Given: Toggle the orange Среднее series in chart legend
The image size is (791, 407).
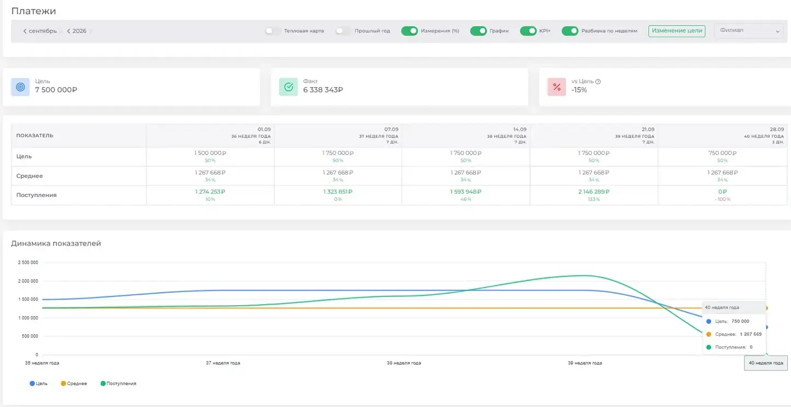Looking at the screenshot, I should pos(74,383).
